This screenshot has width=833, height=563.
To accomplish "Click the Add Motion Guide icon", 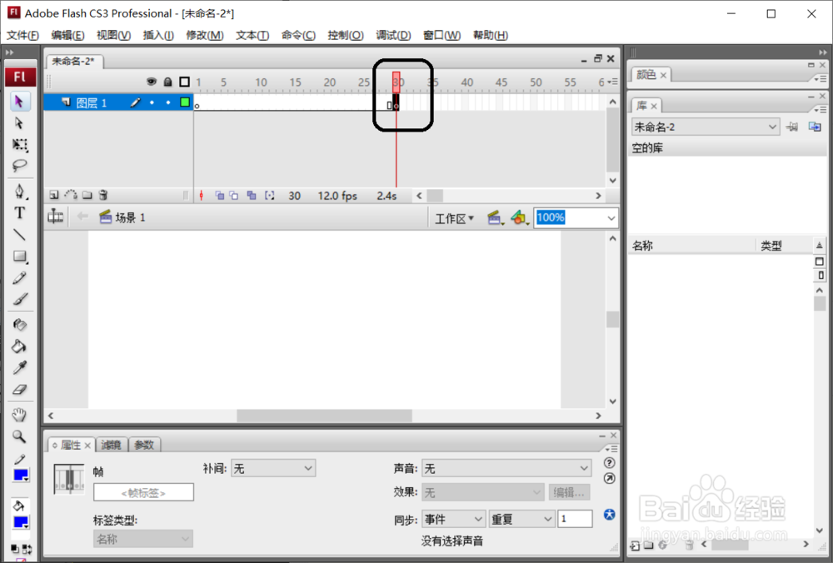I will pos(71,195).
